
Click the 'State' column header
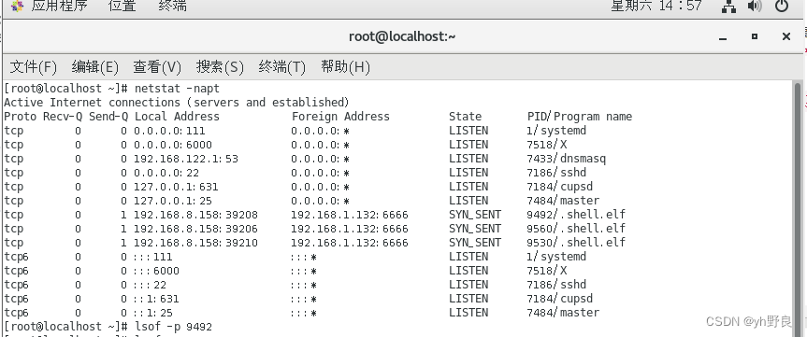point(466,117)
